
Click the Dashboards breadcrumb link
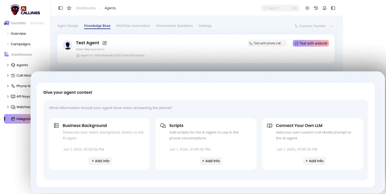coord(86,8)
